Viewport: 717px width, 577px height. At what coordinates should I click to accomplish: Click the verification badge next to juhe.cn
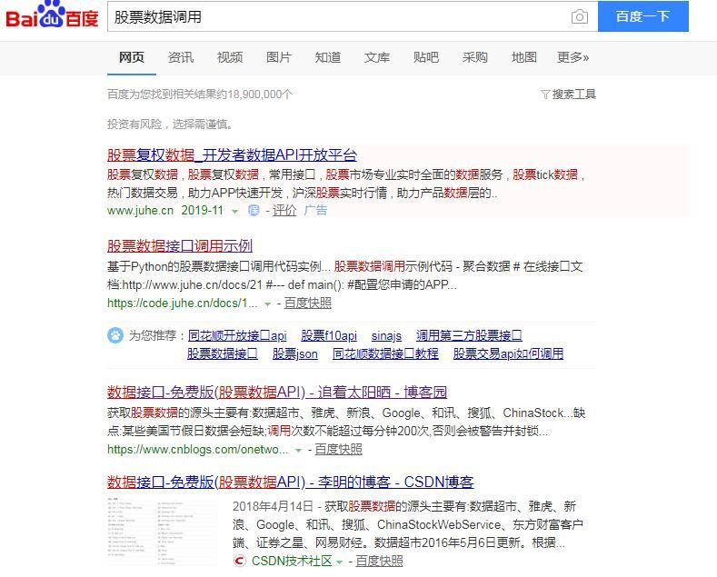coord(254,210)
